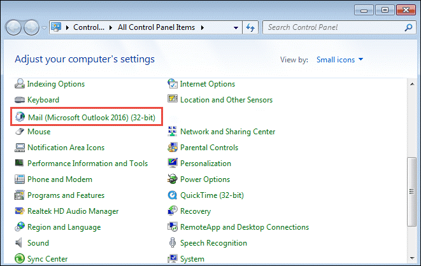
Task: Expand arrow after 'All Control Panel Items'
Action: pyautogui.click(x=202, y=27)
